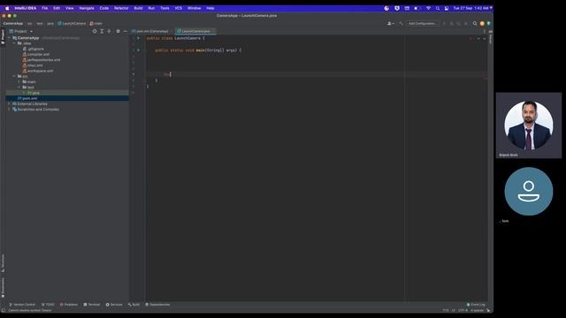The width and height of the screenshot is (566, 318).
Task: Click the Apple menu logo
Action: click(7, 8)
